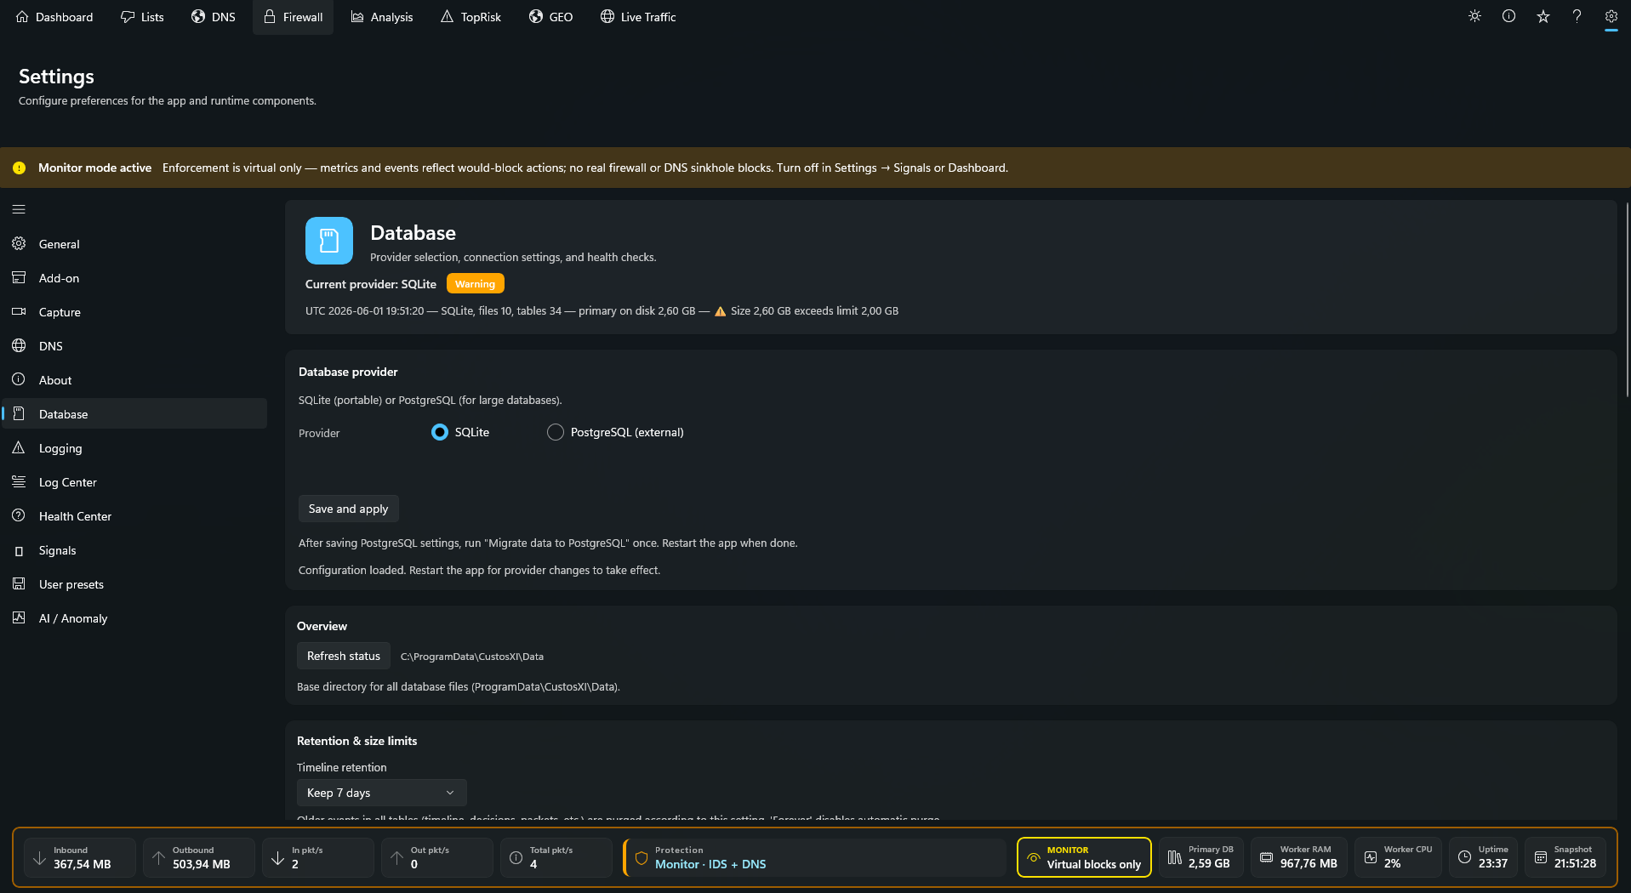This screenshot has height=893, width=1631.
Task: Click the Capture camera icon in sidebar
Action: point(19,312)
